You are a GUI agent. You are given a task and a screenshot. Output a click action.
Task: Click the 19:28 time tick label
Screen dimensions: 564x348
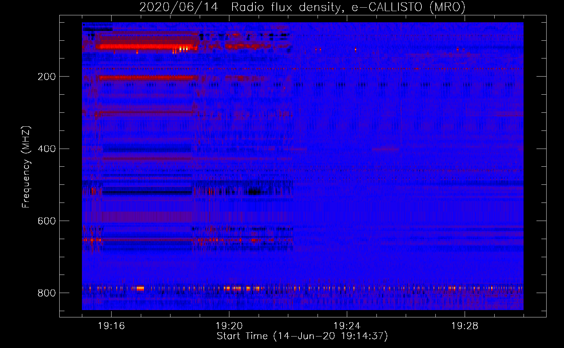(465, 326)
